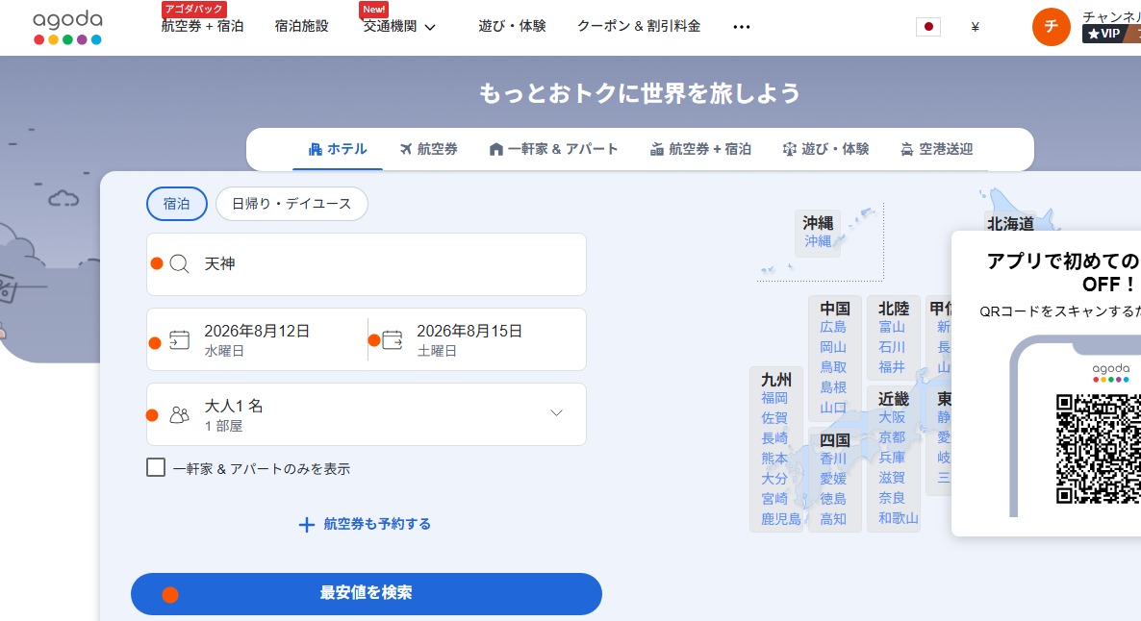Select the 日帰り・デイユース option

point(292,204)
